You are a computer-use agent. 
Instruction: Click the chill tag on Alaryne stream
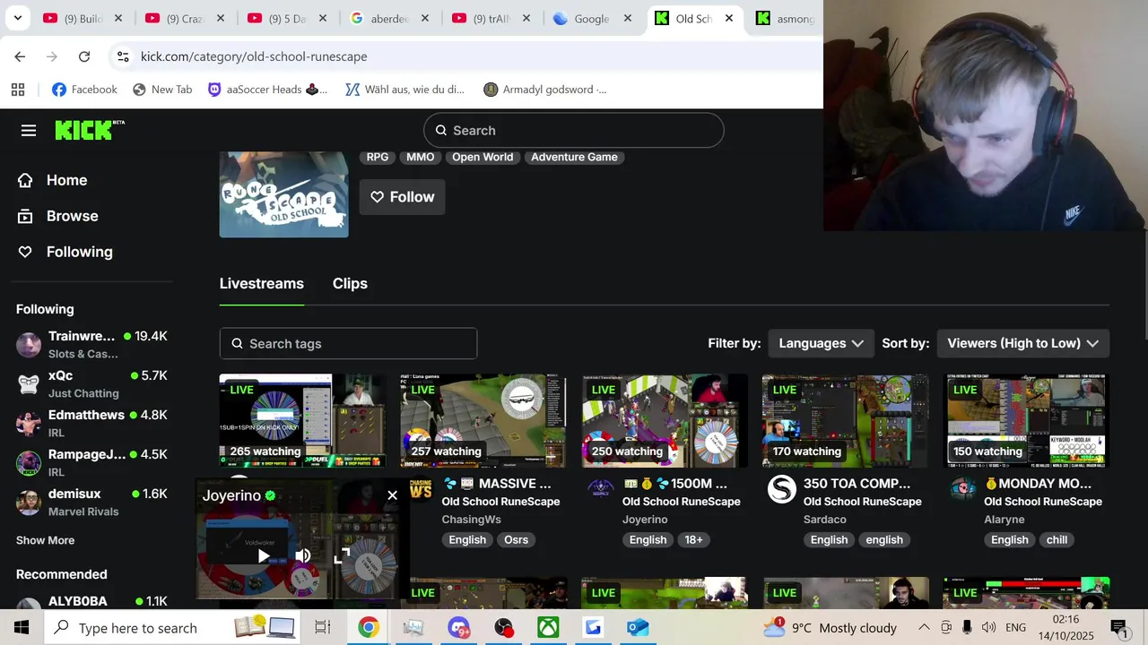1057,540
